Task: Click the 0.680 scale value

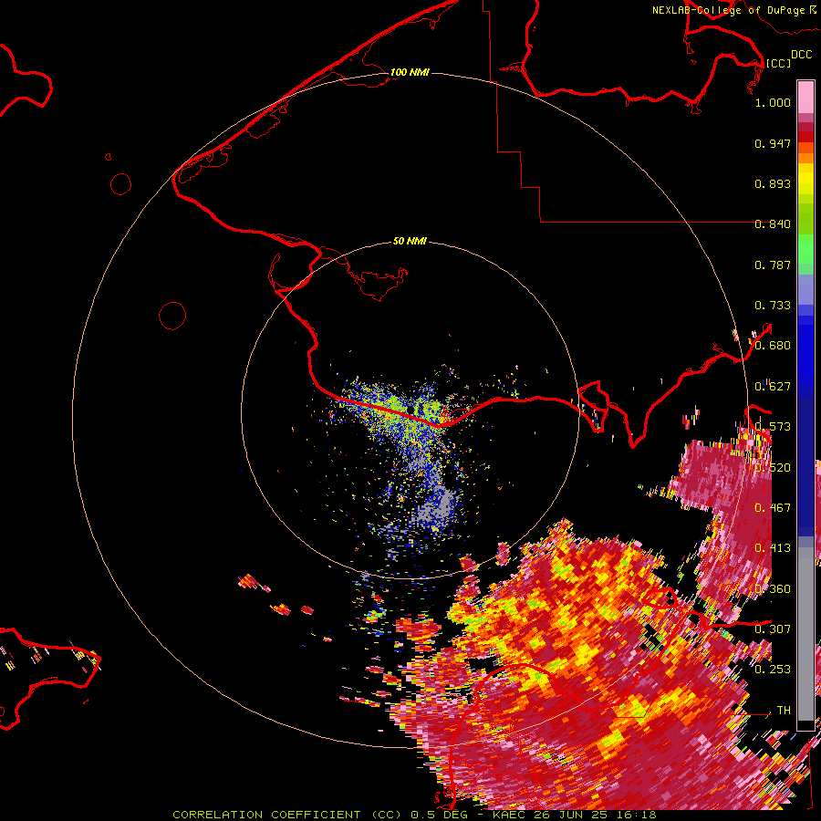Action: (x=773, y=346)
